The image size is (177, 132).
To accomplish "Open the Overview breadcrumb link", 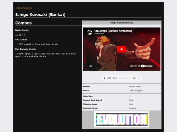I will (x=28, y=8).
